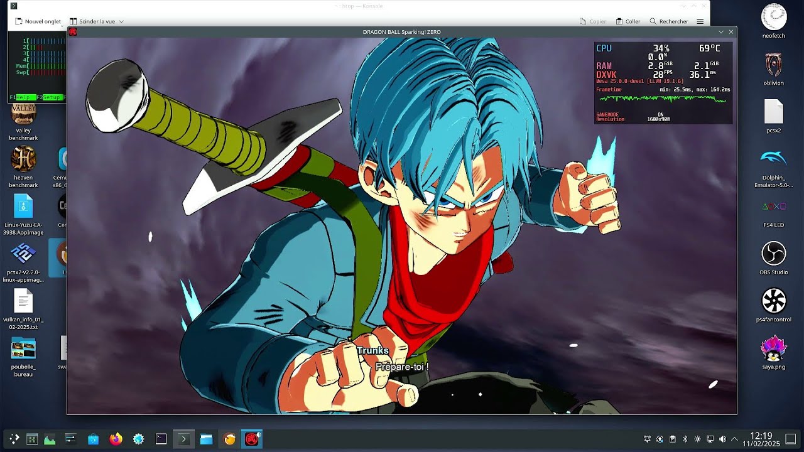804x452 pixels.
Task: Switch to Dragon Ball Sparking Zero taskbar entry
Action: (252, 439)
